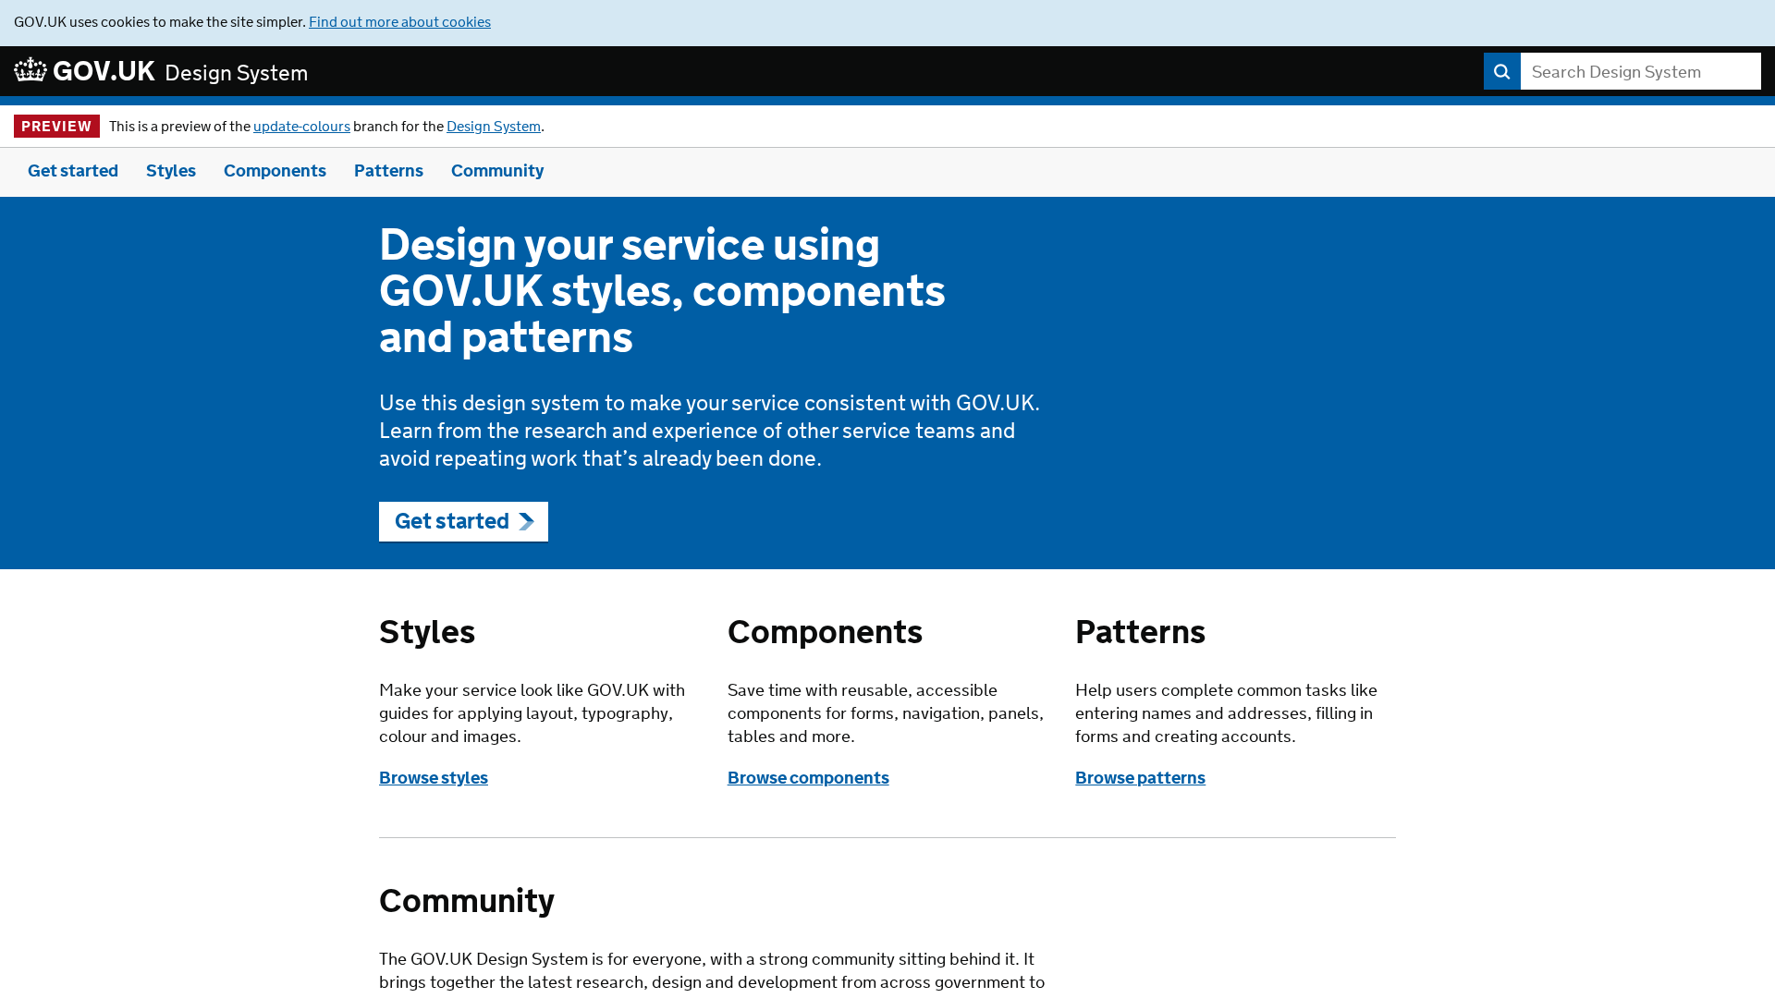Click the GOV.UK header wordmark text

104,71
